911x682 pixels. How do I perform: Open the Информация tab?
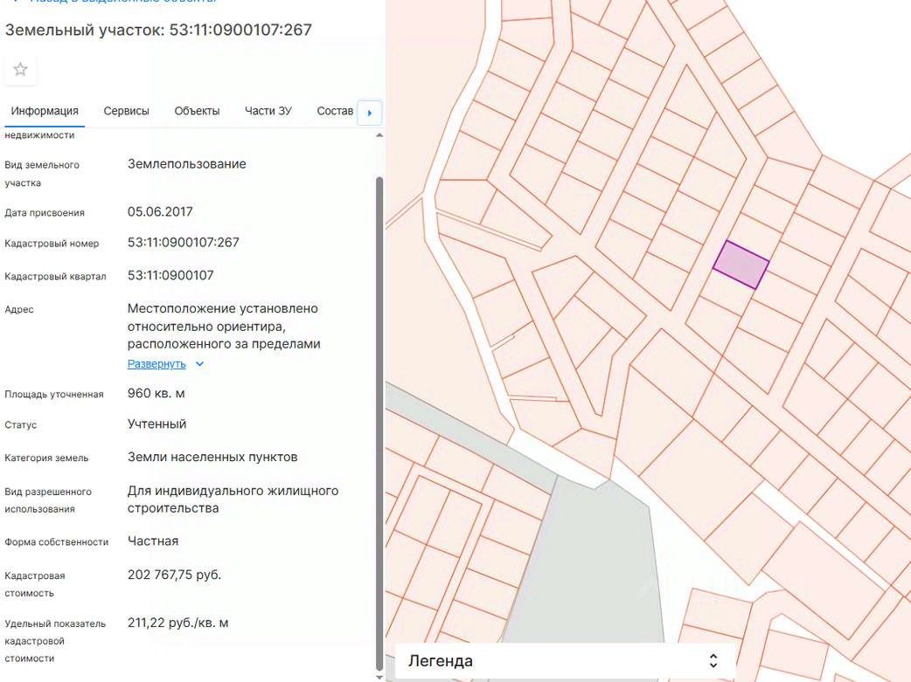45,111
